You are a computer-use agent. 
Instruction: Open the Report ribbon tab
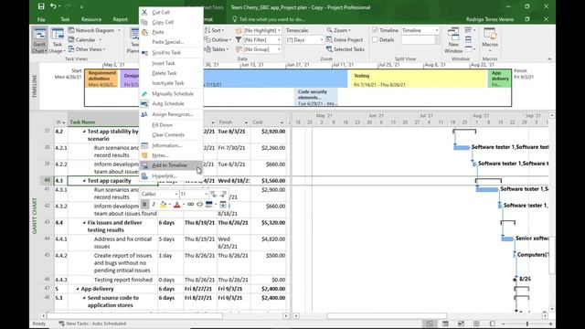[x=120, y=19]
